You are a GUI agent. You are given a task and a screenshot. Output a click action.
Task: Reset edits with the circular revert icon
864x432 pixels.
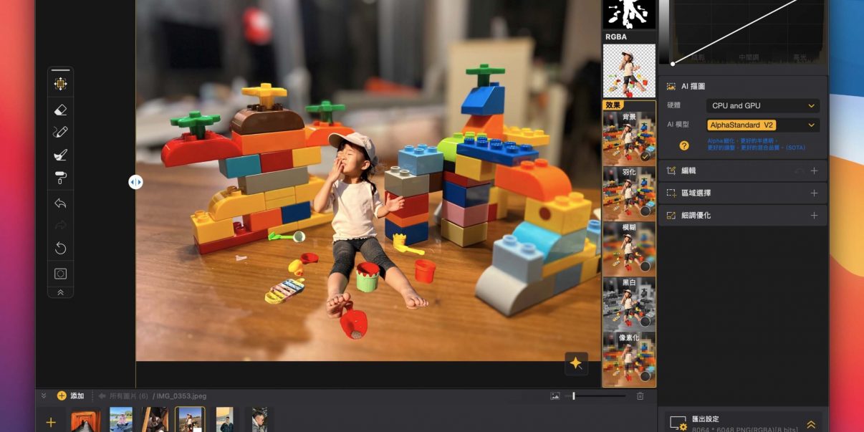(x=60, y=249)
